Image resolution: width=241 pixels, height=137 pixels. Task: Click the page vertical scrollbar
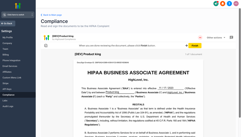pyautogui.click(x=240, y=63)
